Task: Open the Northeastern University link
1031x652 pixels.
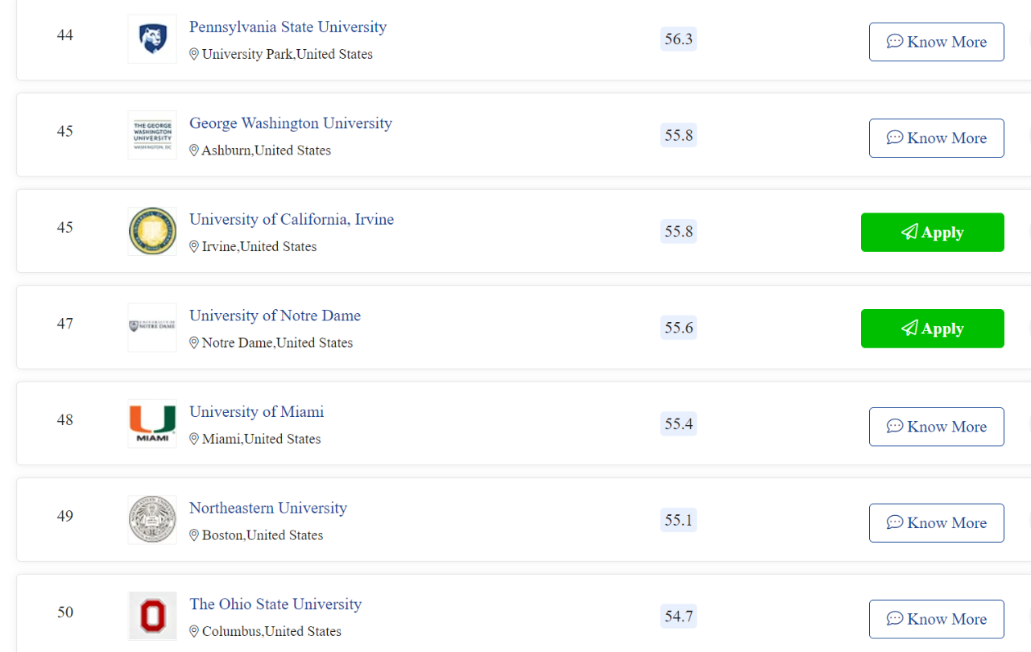Action: pos(268,508)
